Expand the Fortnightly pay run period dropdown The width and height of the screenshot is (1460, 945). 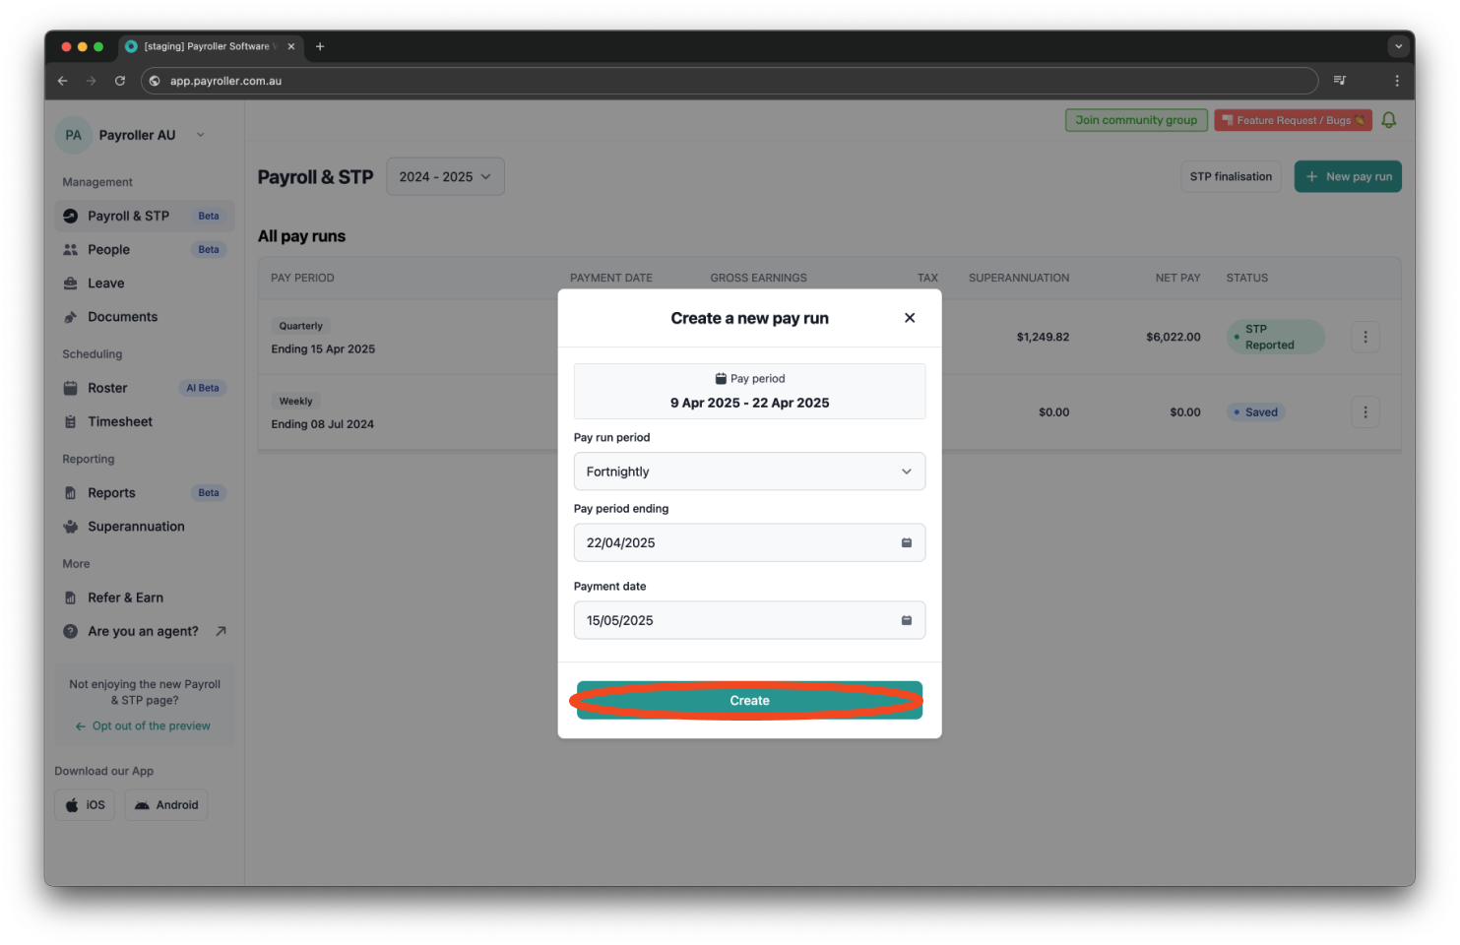tap(749, 472)
